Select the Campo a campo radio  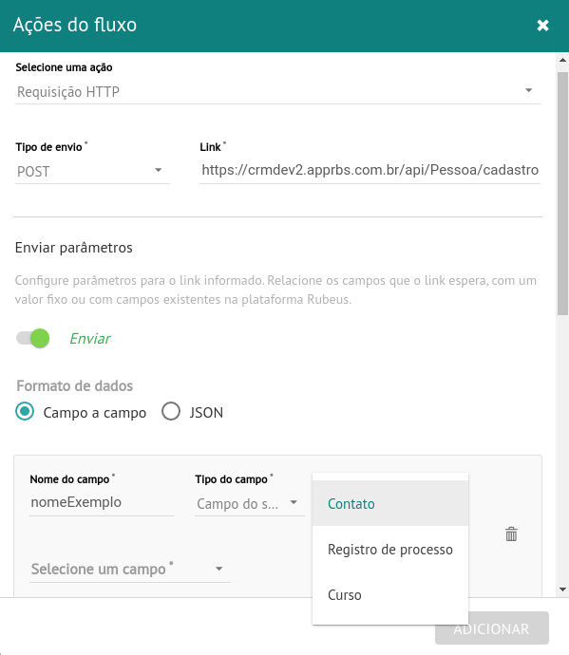click(x=25, y=411)
